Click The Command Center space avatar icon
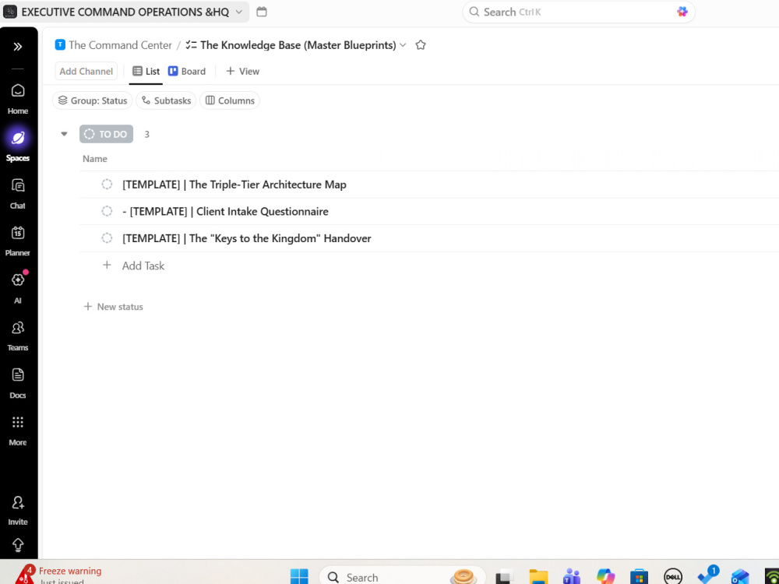 (60, 44)
